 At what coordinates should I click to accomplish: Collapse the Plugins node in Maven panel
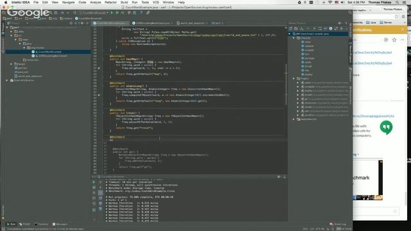pyautogui.click(x=294, y=78)
